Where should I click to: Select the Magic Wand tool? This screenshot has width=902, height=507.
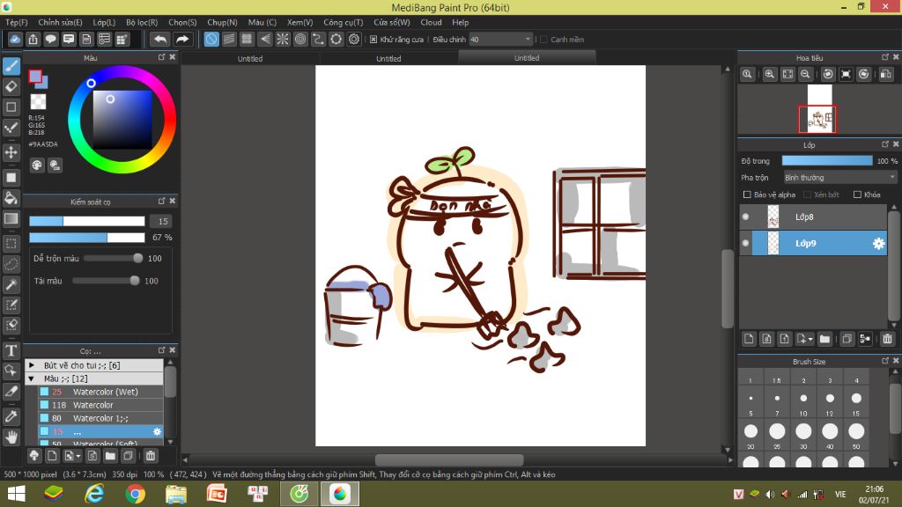(11, 284)
